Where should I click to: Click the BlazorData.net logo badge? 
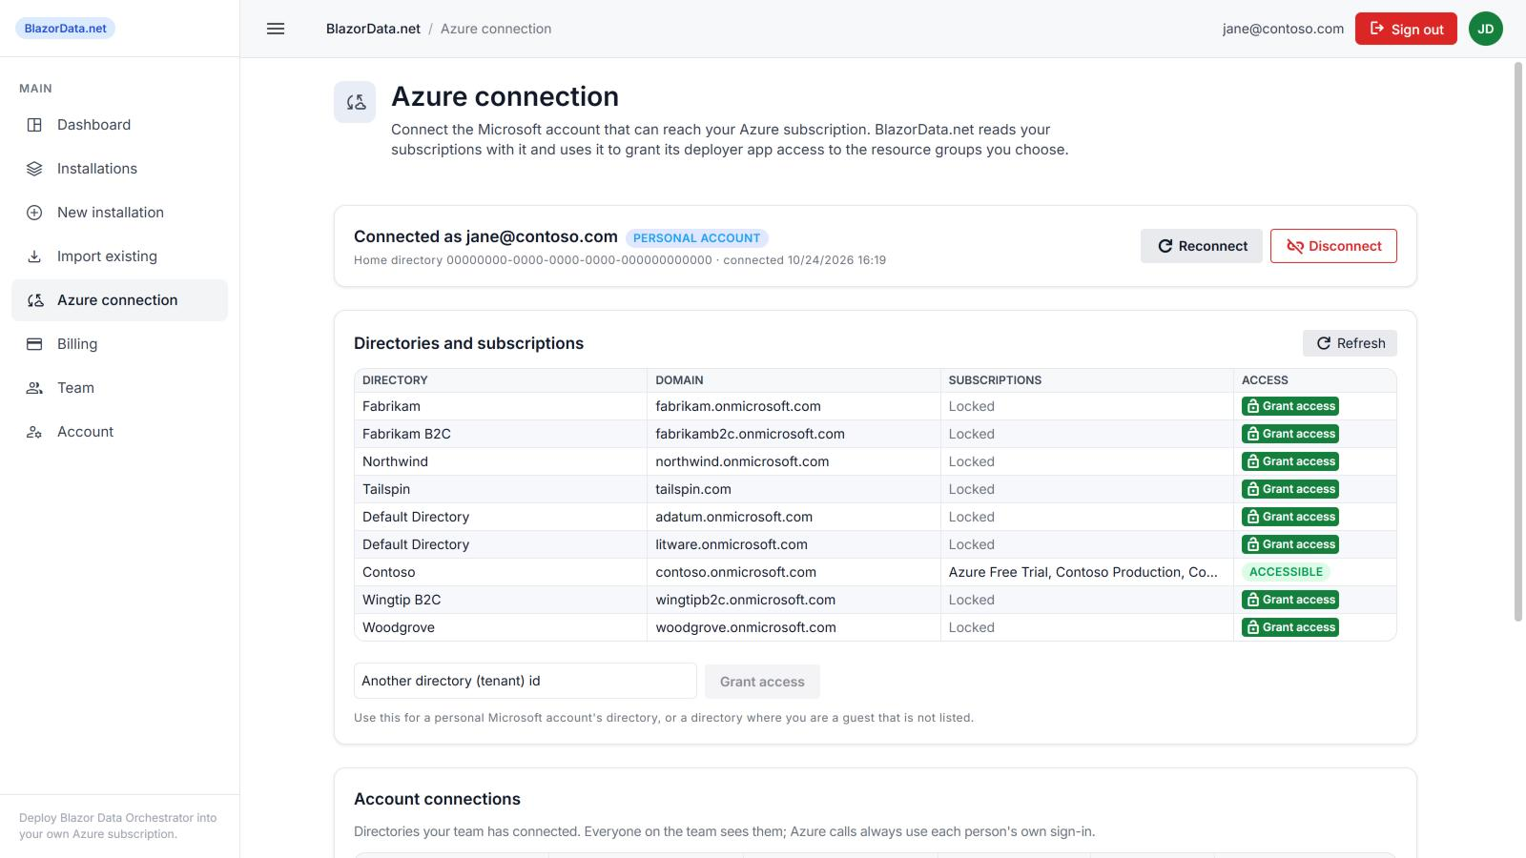click(x=65, y=28)
